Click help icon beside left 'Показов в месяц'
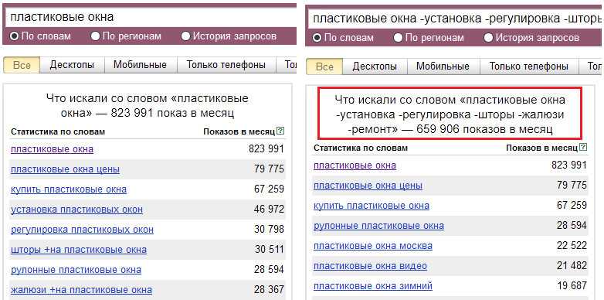 (281, 131)
